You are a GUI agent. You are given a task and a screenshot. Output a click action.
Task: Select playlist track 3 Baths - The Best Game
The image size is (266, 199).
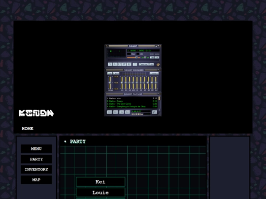pos(132,104)
